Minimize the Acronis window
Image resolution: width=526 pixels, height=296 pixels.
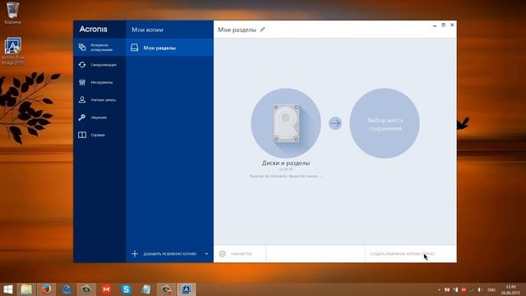click(x=435, y=25)
